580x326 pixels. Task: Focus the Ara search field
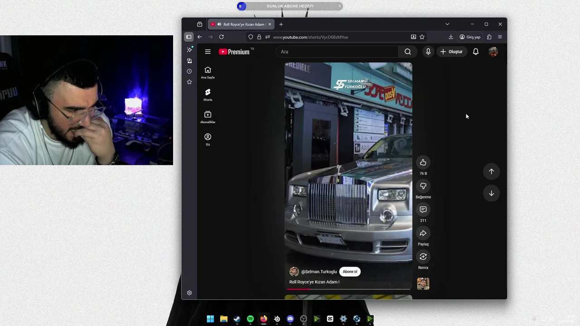(x=338, y=52)
